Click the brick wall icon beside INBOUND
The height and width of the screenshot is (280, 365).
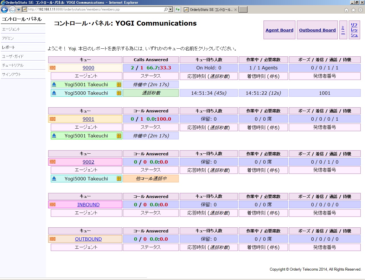[53, 205]
